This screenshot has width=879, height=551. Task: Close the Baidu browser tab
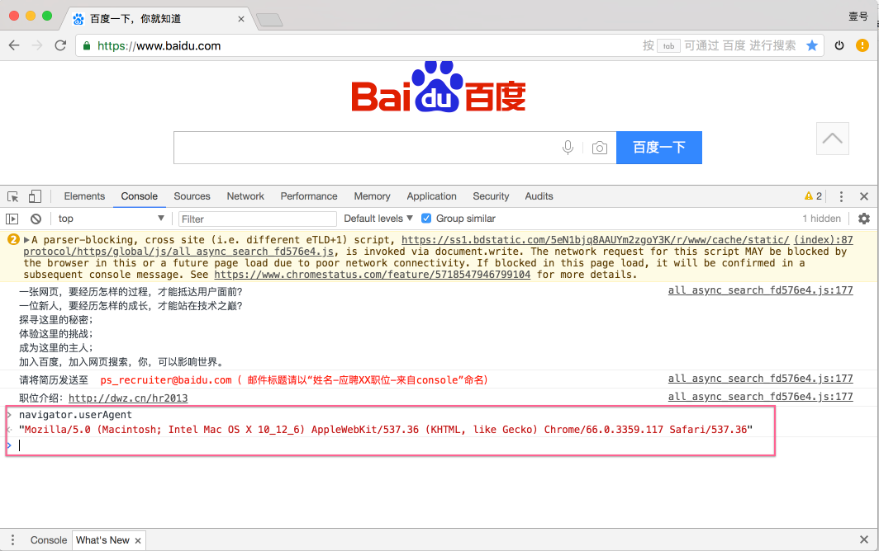pyautogui.click(x=241, y=19)
